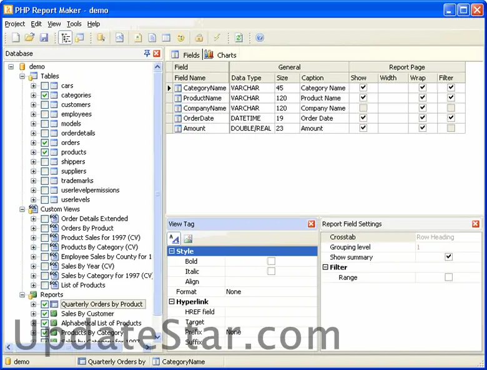Click the document text toolbar icon
Viewport: 487px width, 370px height.
click(x=152, y=37)
